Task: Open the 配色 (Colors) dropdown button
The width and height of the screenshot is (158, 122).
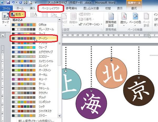Action: point(17,14)
